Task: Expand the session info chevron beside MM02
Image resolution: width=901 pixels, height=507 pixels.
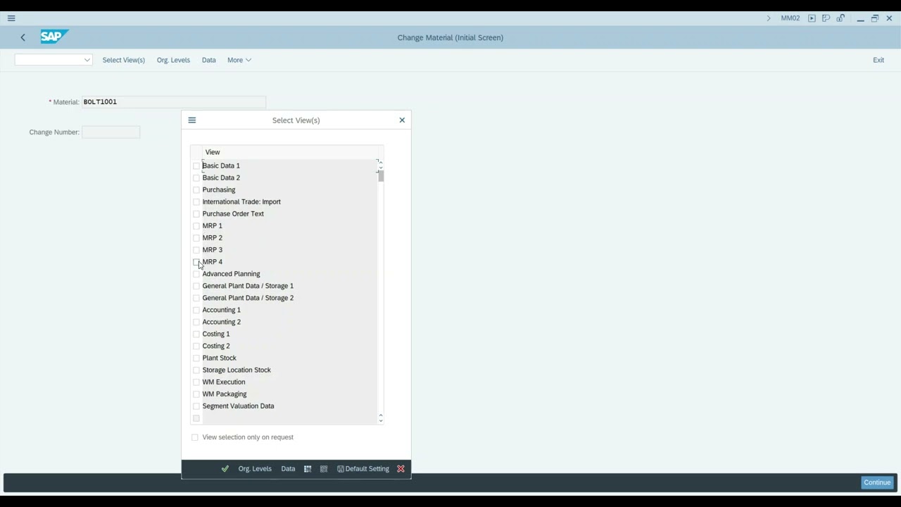Action: pyautogui.click(x=769, y=18)
